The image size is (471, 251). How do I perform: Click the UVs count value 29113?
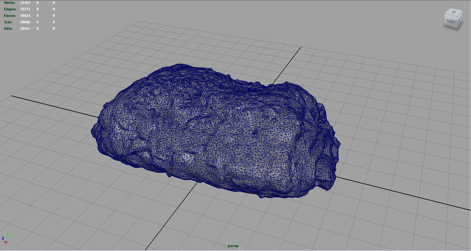tap(25, 29)
